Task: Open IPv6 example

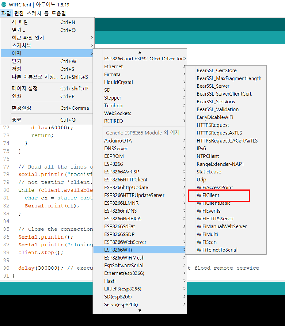Action: coord(226,149)
